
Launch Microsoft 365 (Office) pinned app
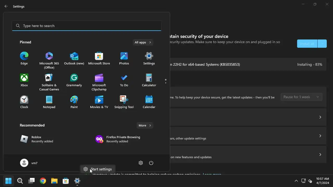coord(49,60)
